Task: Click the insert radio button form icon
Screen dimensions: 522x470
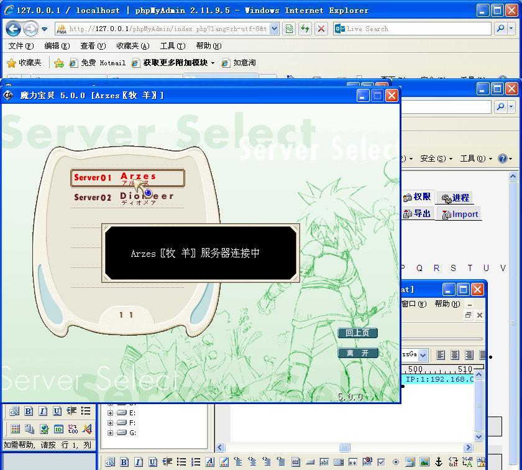Action: [x=395, y=462]
